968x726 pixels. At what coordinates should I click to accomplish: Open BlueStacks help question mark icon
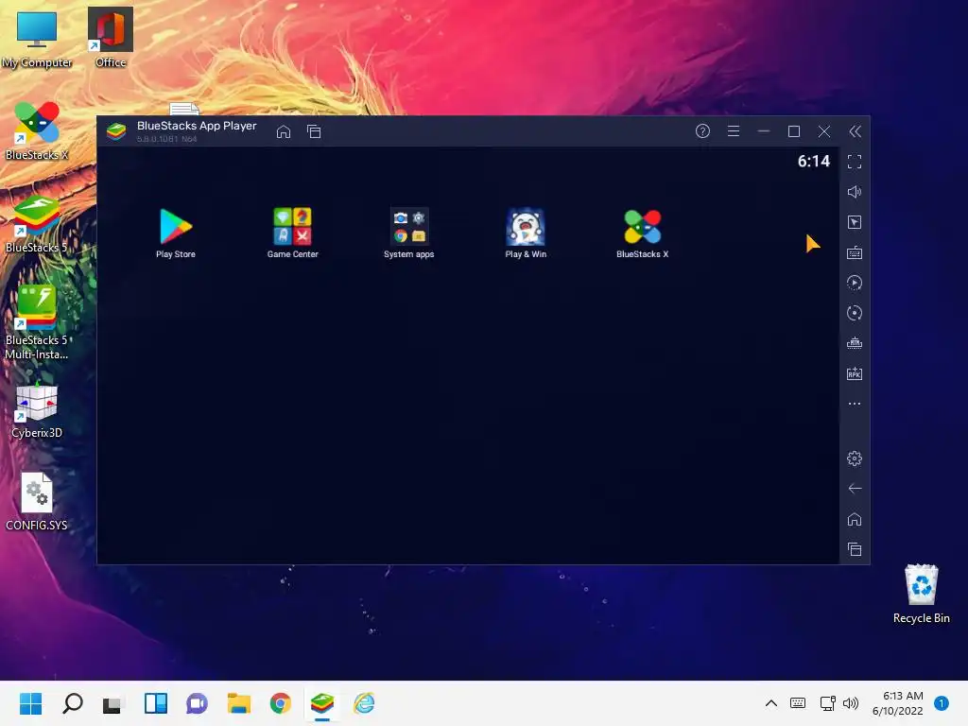(702, 130)
